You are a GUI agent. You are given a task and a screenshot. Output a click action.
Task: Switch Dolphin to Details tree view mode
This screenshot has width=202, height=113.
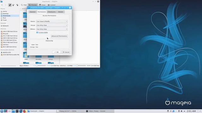click(17, 5)
